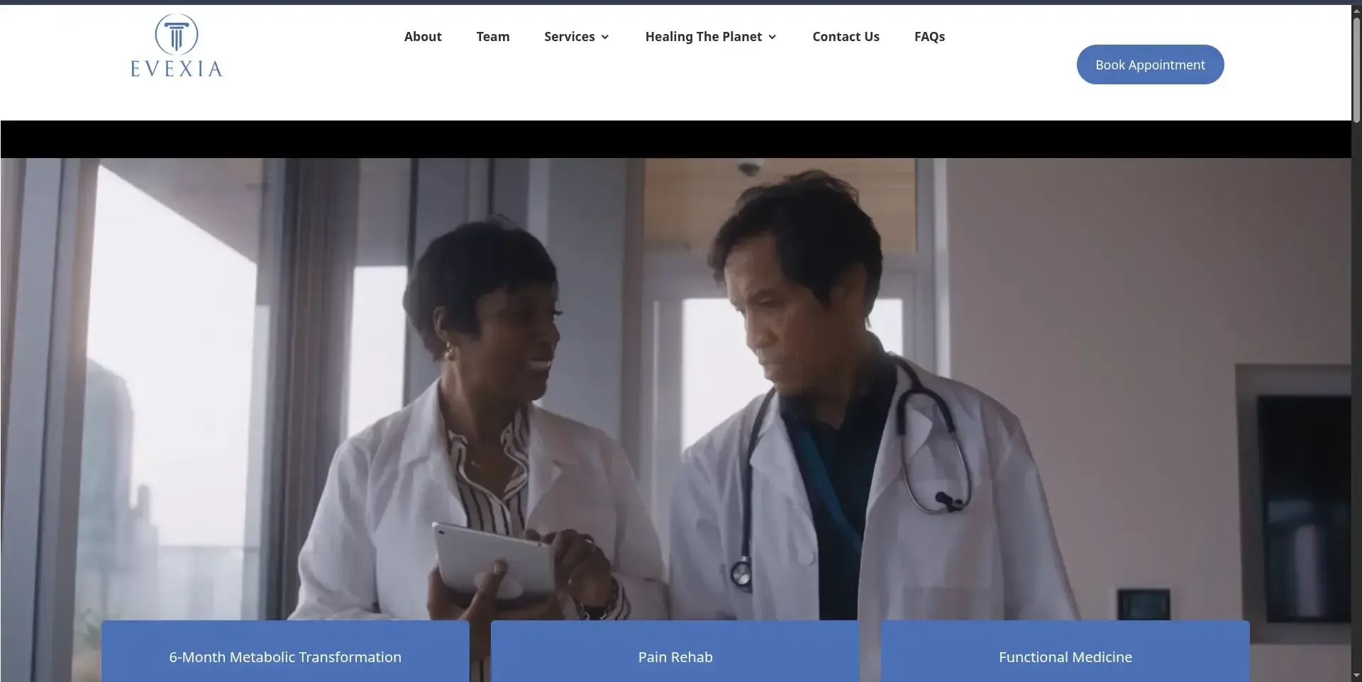Click the vertical scrollbar thumb
Image resolution: width=1362 pixels, height=682 pixels.
point(1356,67)
